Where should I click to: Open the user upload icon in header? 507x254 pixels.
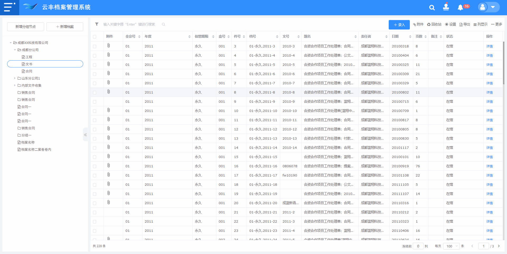point(446,7)
